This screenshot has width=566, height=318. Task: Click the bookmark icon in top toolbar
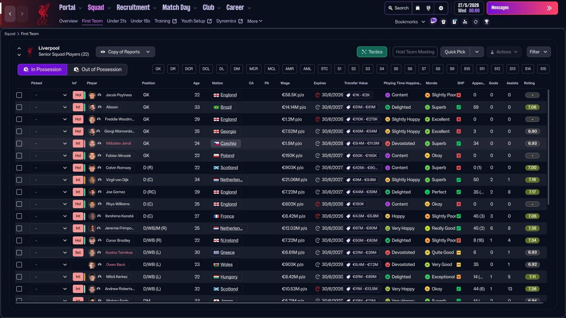click(x=418, y=8)
